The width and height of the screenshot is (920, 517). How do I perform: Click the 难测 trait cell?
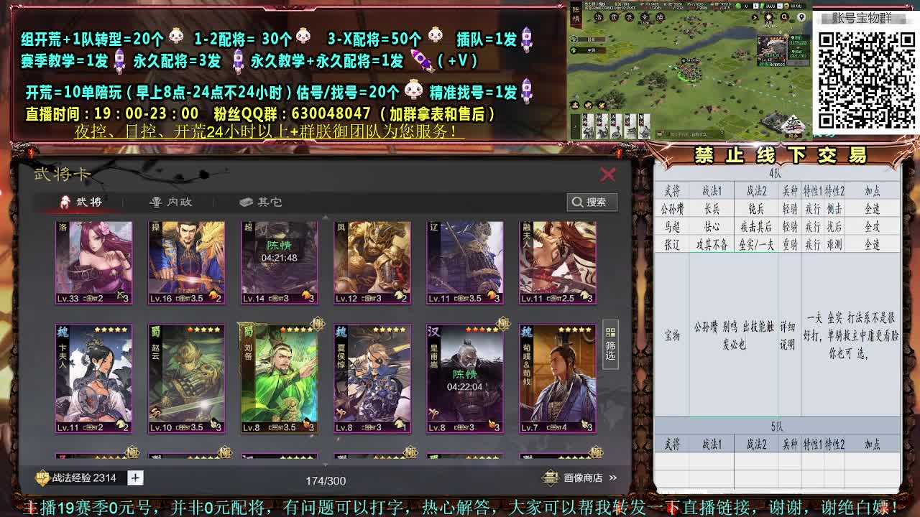(834, 245)
